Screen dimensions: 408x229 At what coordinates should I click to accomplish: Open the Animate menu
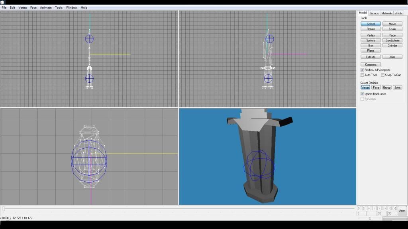[x=45, y=8]
